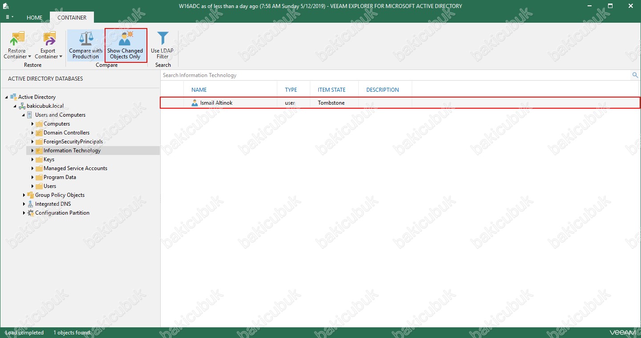Screen dimensions: 641x338
Task: Enable the Use LDAP Filter option
Action: click(x=162, y=45)
